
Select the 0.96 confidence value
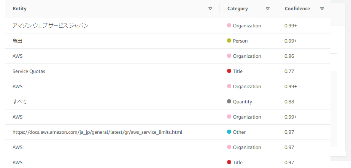tap(289, 56)
